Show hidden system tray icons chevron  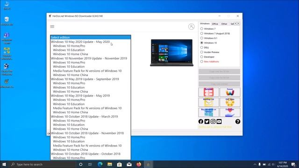(255, 164)
